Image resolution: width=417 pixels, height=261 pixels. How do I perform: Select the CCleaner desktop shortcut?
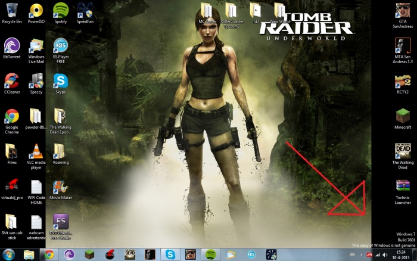(x=12, y=83)
